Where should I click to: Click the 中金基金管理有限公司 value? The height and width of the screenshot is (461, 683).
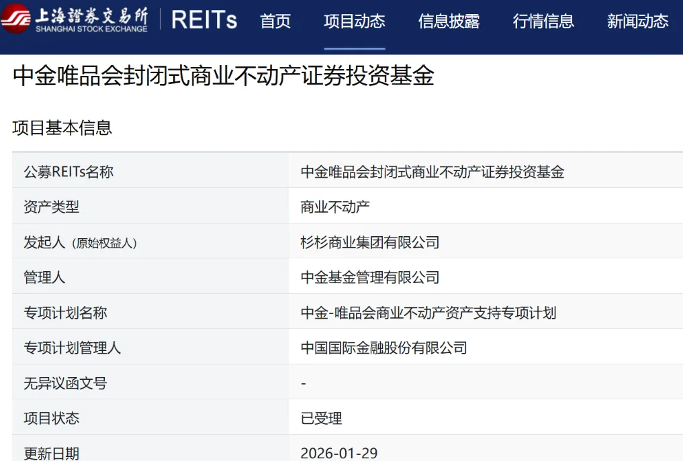click(x=370, y=277)
